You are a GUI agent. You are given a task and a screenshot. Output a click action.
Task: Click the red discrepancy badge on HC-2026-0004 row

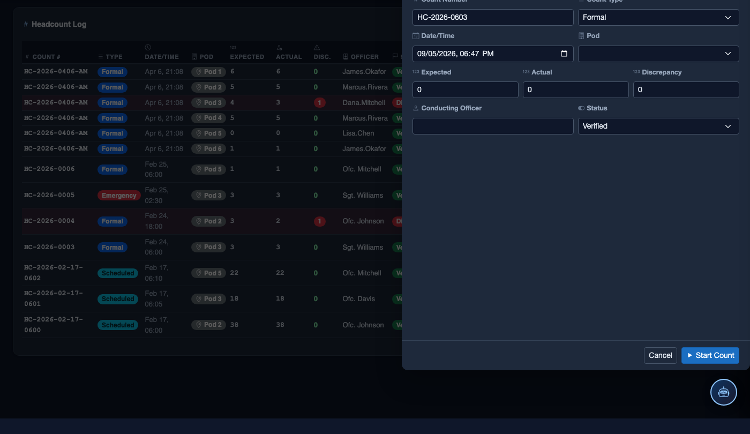320,221
